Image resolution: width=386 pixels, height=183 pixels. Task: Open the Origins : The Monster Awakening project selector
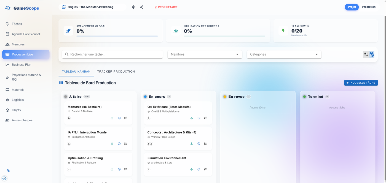coord(92,7)
